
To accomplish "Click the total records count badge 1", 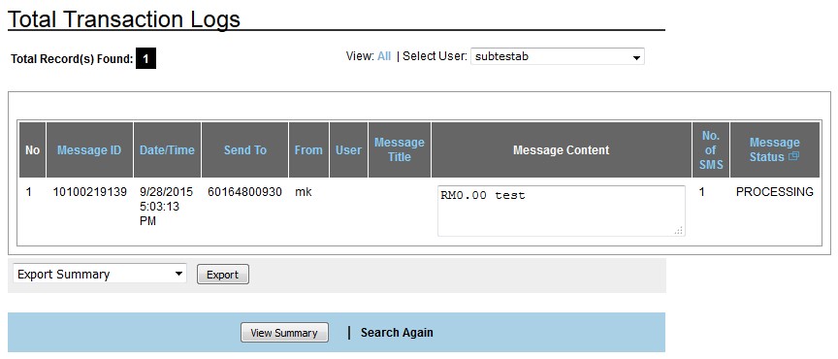I will tap(145, 59).
